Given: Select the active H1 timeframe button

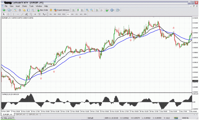Looking at the screenshot, I should point(68,14).
